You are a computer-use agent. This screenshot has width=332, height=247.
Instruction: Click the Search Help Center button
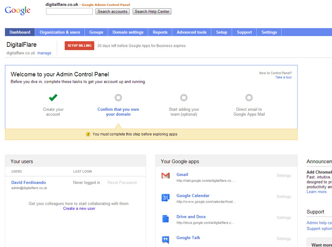coord(152,12)
